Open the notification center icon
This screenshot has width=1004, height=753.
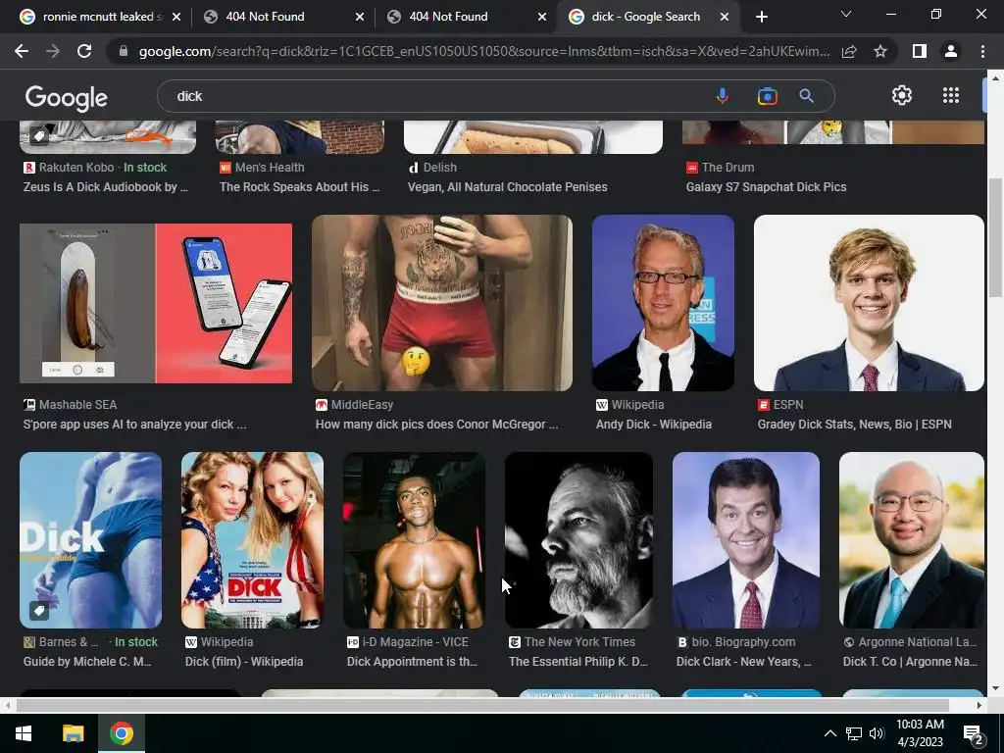click(974, 733)
